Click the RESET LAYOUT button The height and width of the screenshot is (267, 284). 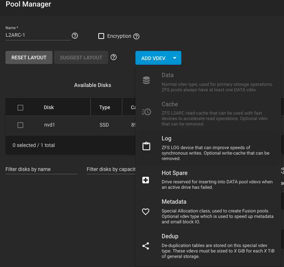click(29, 57)
